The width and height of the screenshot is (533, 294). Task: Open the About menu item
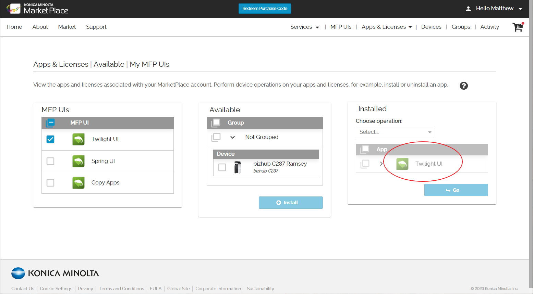(x=40, y=27)
